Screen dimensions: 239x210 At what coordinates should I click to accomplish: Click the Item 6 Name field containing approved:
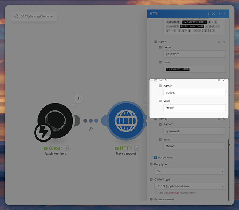(x=194, y=131)
